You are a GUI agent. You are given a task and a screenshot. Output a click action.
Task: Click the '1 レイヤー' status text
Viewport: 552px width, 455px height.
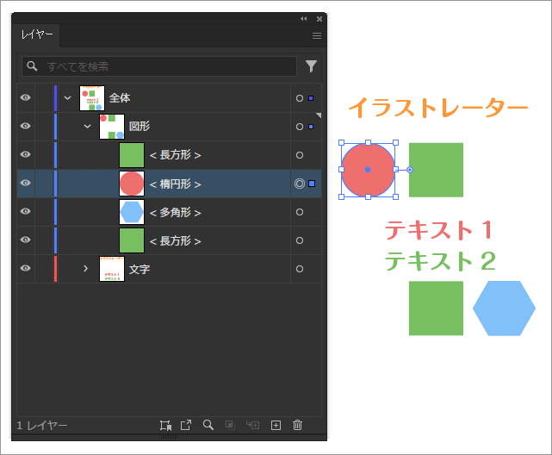42,426
